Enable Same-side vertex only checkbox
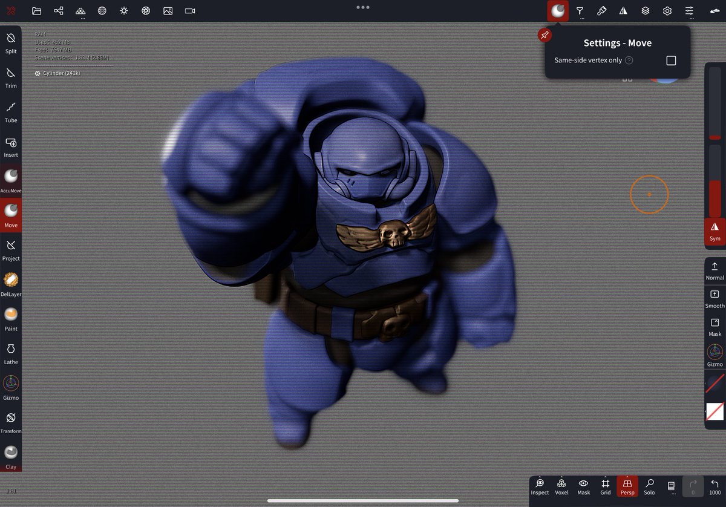The width and height of the screenshot is (726, 507). 671,61
